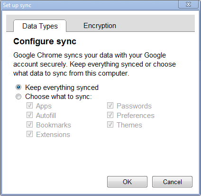
Task: Toggle the Preferences checkbox
Action: click(110, 115)
